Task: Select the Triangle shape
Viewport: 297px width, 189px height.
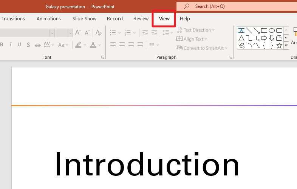Action: 241,38
